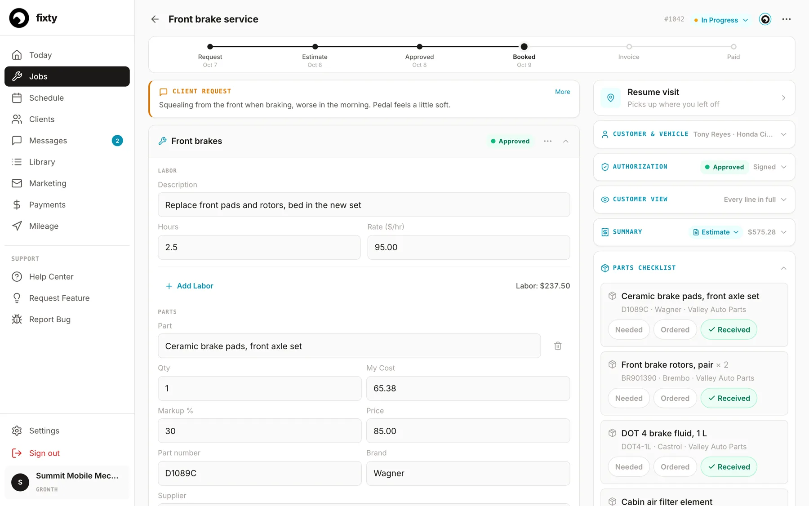The image size is (809, 506).
Task: Mark DOT 4 brake fluid as Needed
Action: pyautogui.click(x=628, y=466)
